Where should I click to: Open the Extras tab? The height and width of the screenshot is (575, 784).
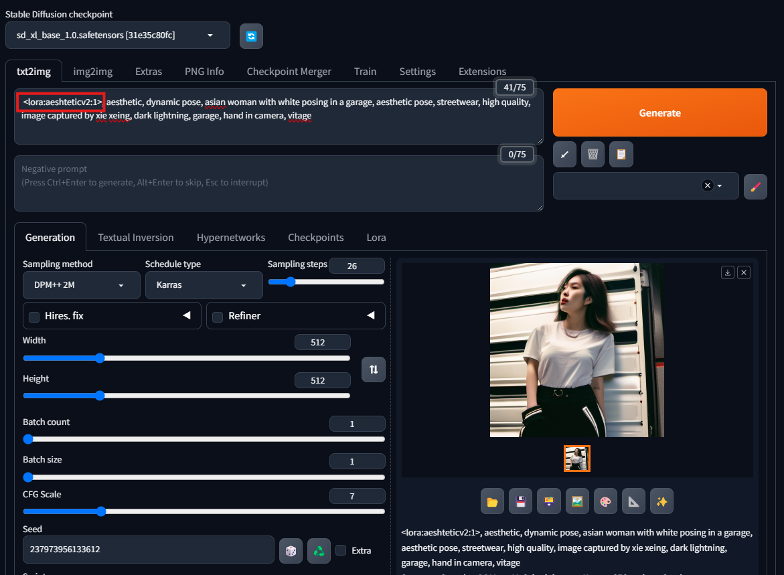pyautogui.click(x=149, y=72)
